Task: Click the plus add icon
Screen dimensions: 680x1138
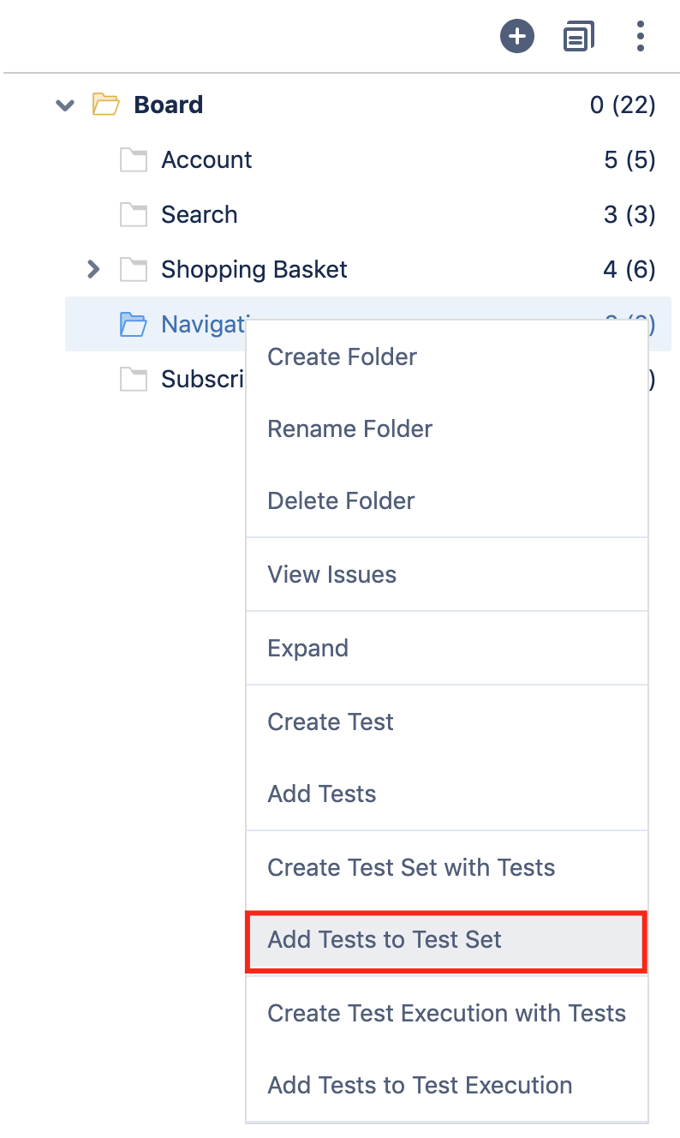Action: (517, 37)
